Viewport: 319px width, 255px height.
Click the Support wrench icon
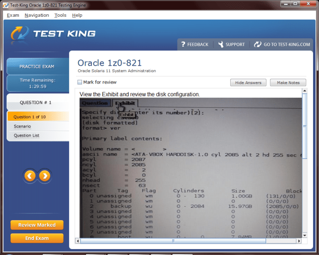click(221, 44)
